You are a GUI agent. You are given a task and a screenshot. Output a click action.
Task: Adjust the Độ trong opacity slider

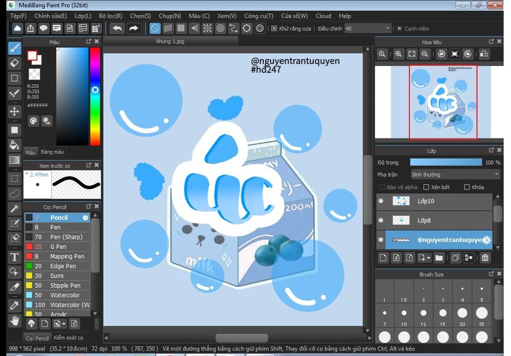[446, 162]
